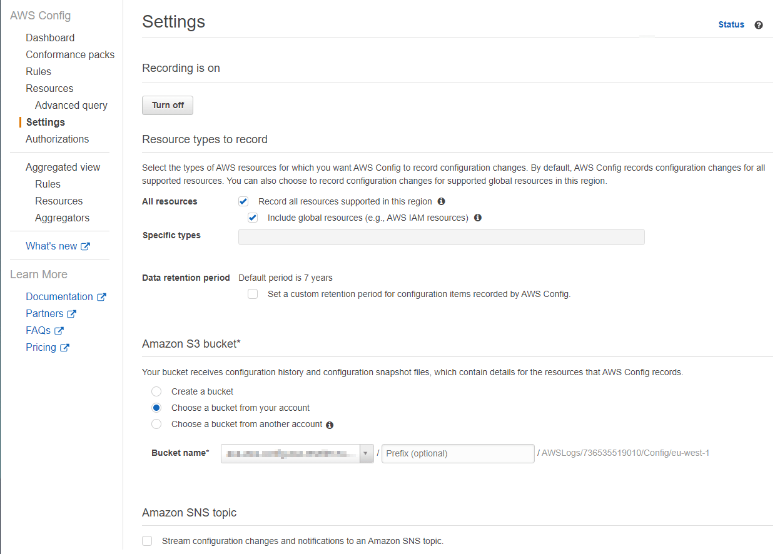Viewport: 780px width, 554px height.
Task: Select Create a bucket radio option
Action: (156, 391)
